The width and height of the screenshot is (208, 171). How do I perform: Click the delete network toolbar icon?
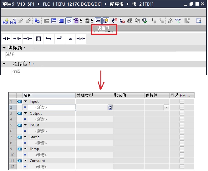pos(13,21)
